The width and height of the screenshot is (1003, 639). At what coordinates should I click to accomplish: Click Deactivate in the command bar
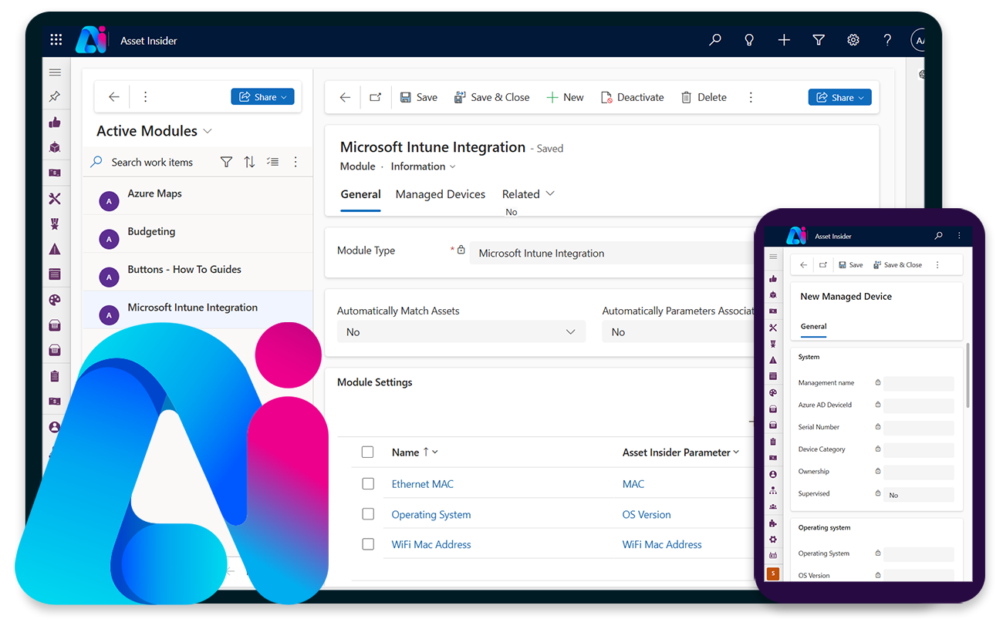(x=632, y=97)
